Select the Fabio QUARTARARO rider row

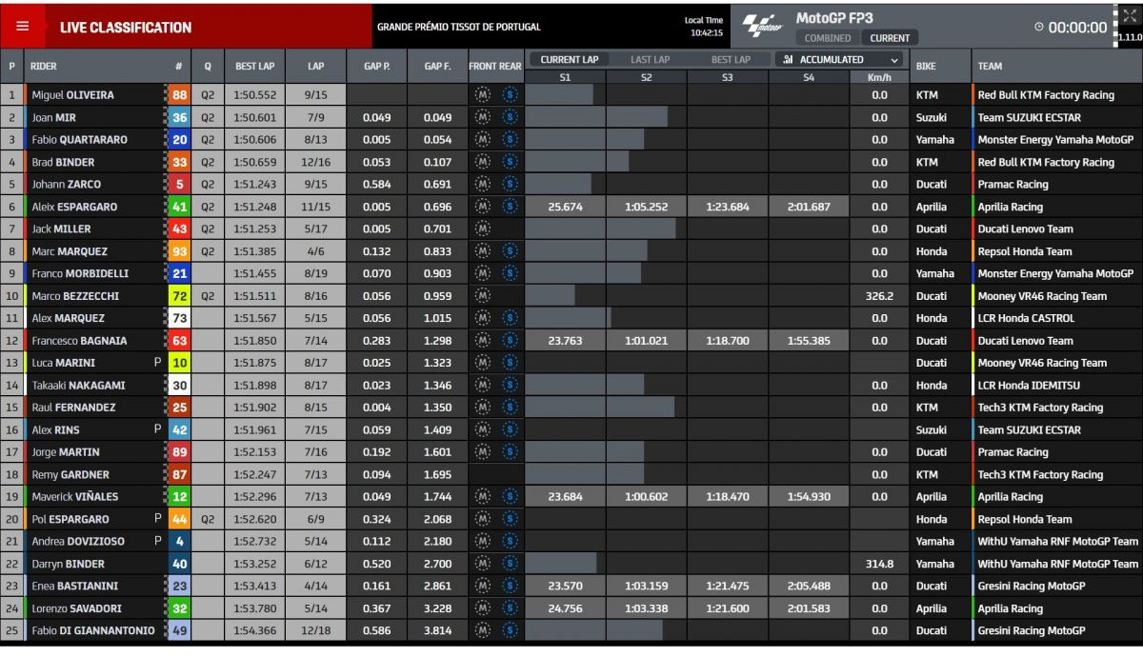pyautogui.click(x=571, y=140)
